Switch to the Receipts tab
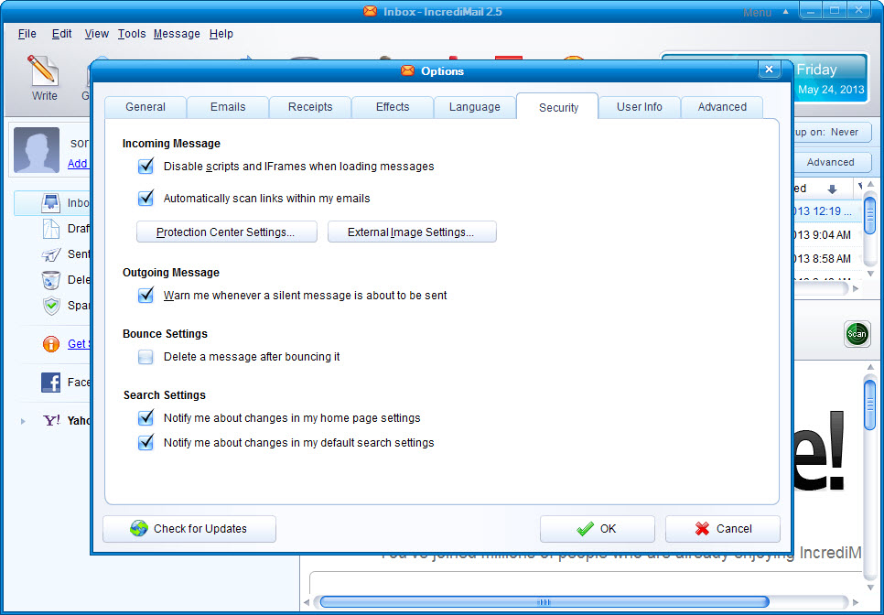 (310, 107)
